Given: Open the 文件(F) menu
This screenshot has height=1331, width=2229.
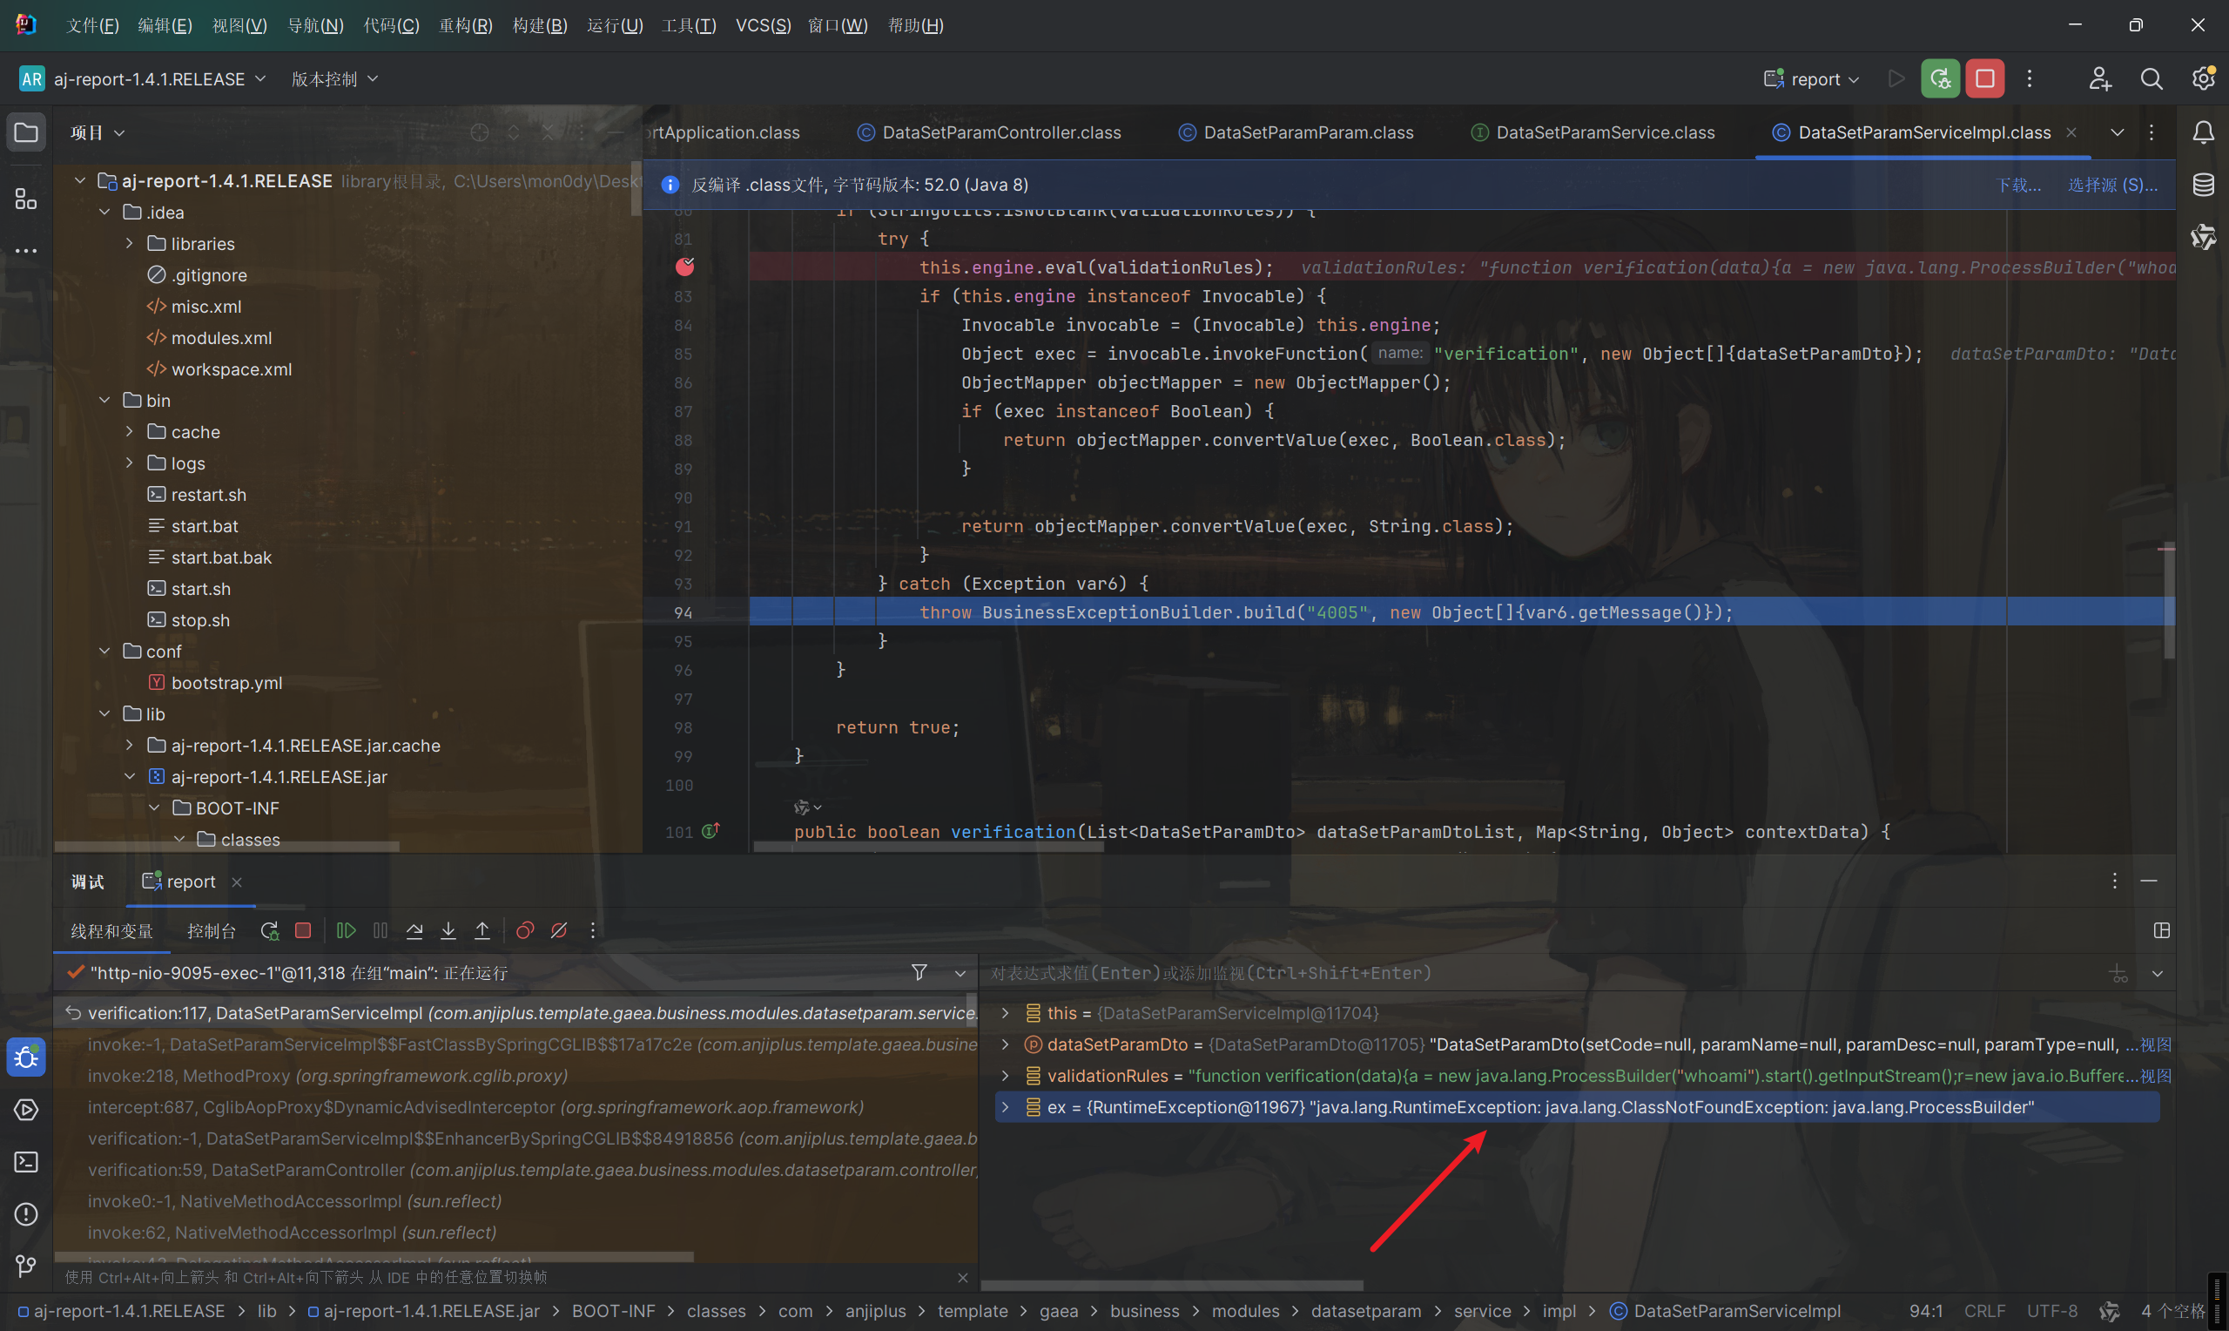Looking at the screenshot, I should pyautogui.click(x=92, y=25).
